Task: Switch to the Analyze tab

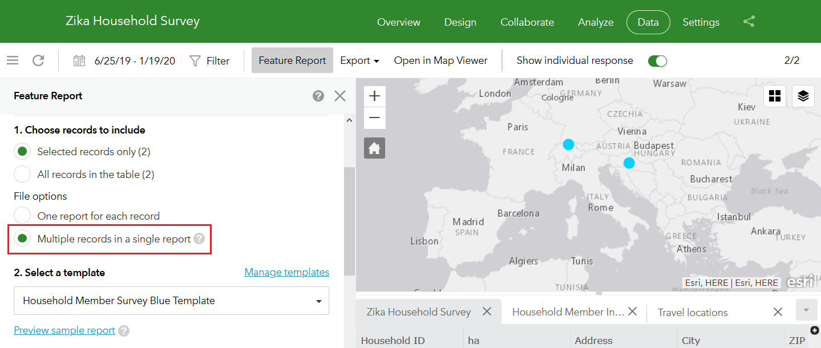Action: coord(596,22)
